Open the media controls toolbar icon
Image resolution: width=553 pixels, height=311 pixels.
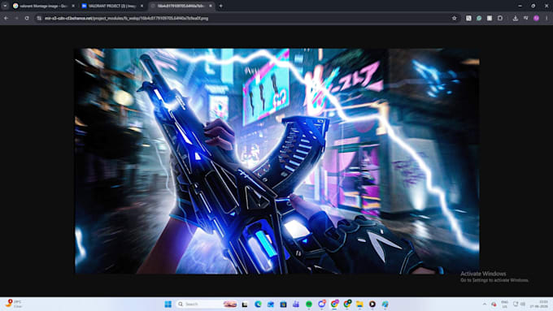526,19
